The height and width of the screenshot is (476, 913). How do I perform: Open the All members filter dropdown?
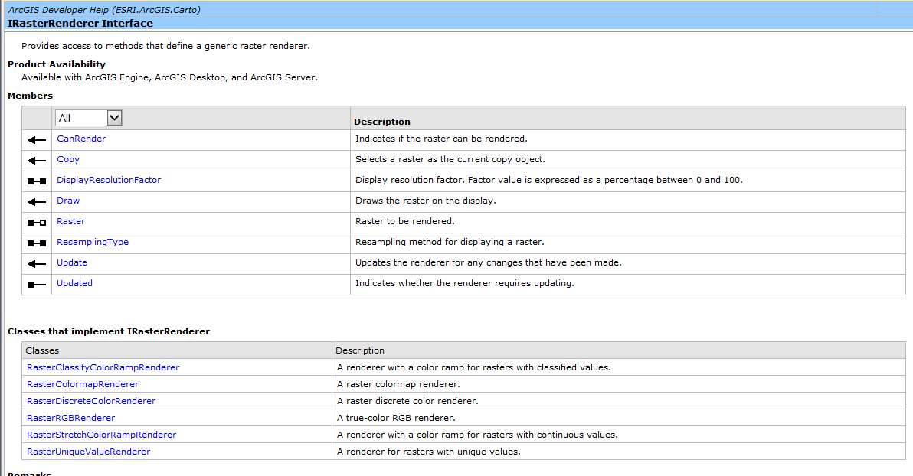[x=89, y=118]
